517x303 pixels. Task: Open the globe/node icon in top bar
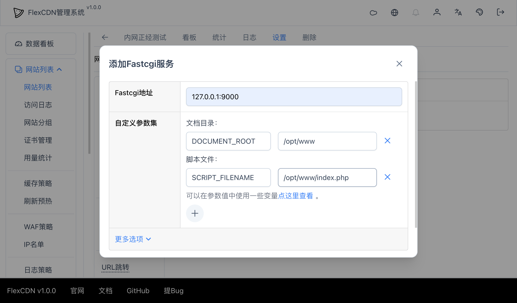point(395,12)
